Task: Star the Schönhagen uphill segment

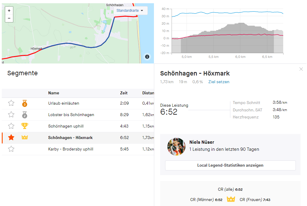Action: click(x=11, y=126)
